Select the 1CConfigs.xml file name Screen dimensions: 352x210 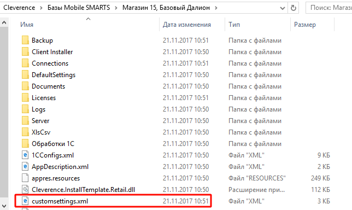pyautogui.click(x=53, y=155)
